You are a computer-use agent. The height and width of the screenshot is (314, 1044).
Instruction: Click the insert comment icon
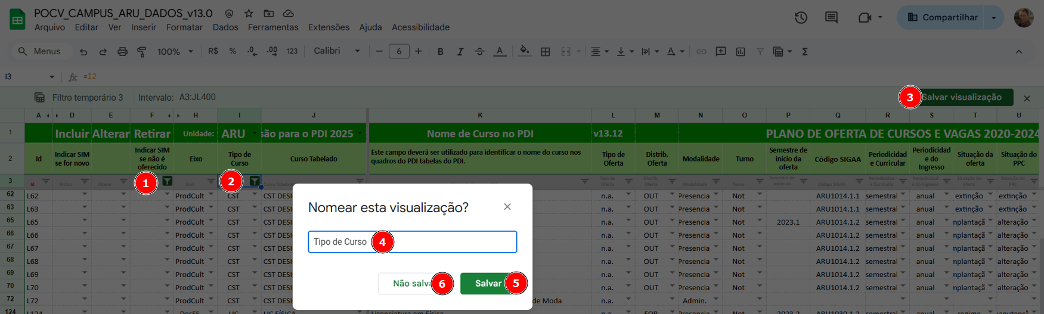pos(721,52)
